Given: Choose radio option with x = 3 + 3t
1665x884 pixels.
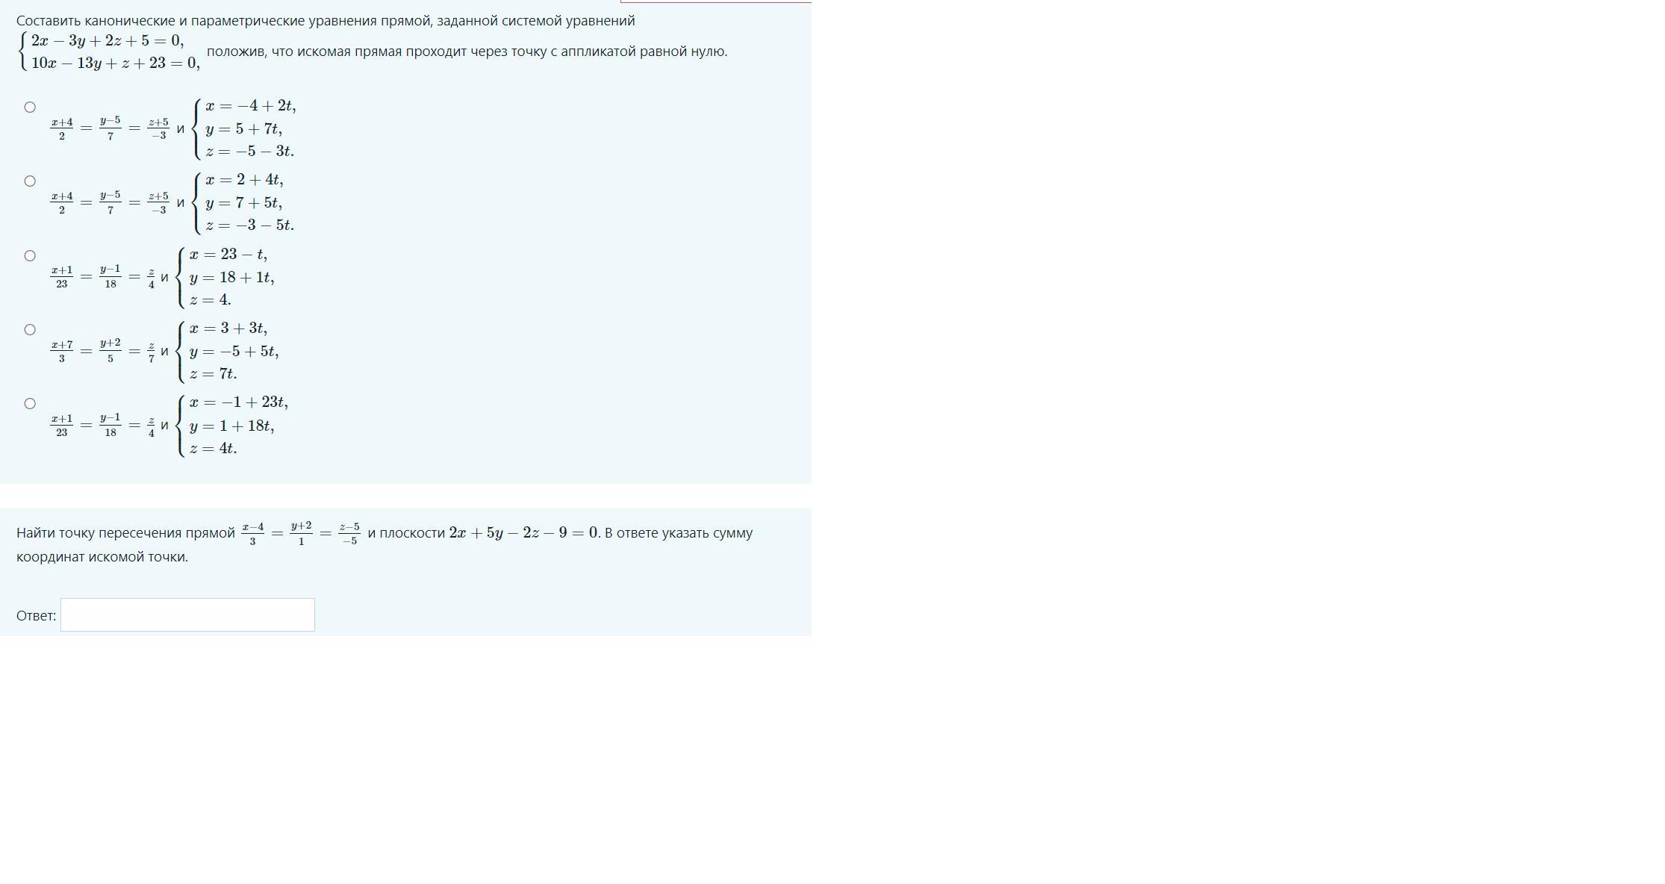Looking at the screenshot, I should 30,329.
